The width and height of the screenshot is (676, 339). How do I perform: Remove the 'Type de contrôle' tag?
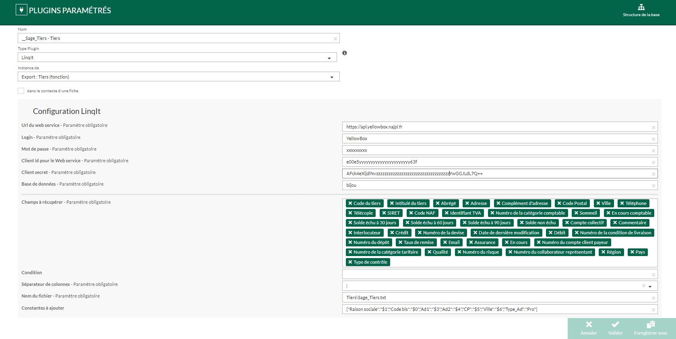click(350, 262)
